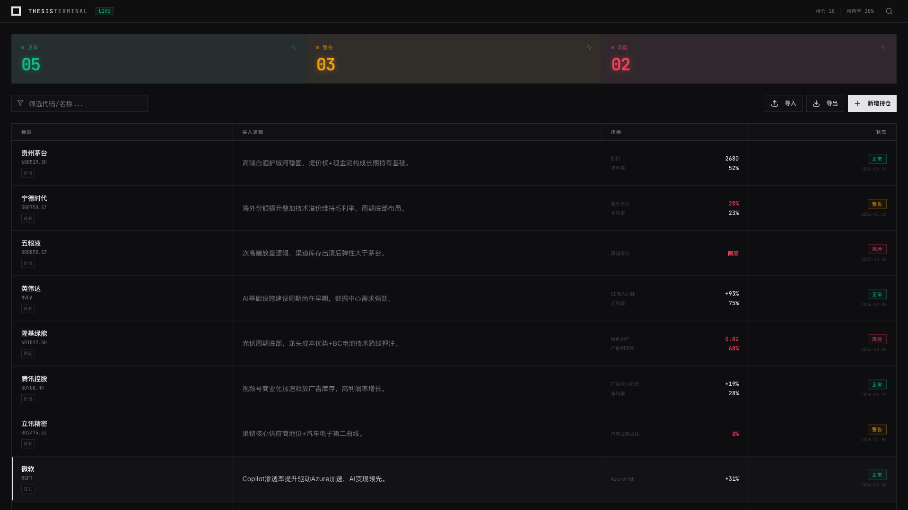Image resolution: width=908 pixels, height=510 pixels.
Task: Click the sparkline icon on the 风险 card
Action: point(884,47)
